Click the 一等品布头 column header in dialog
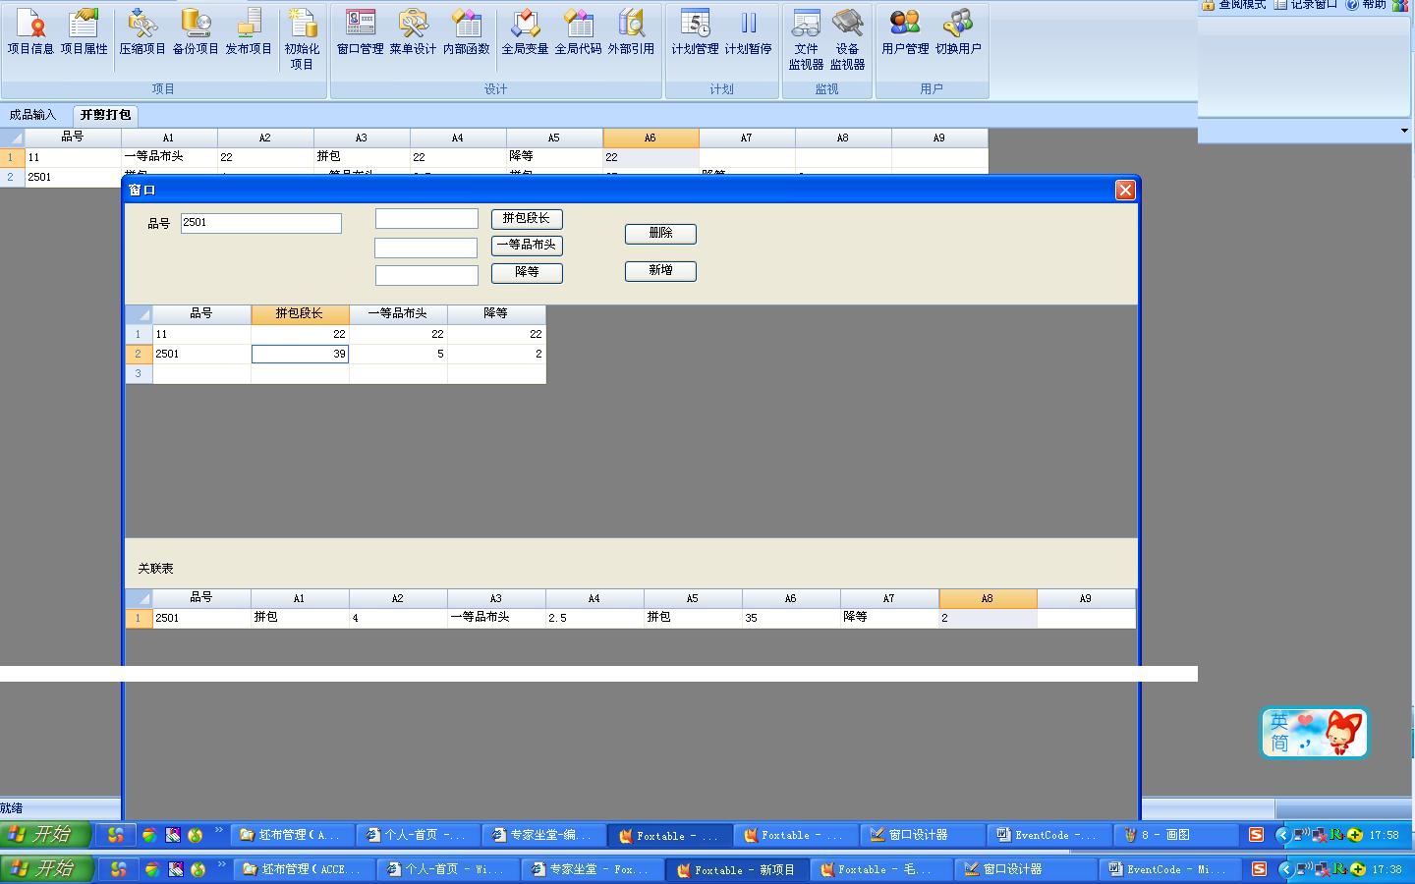This screenshot has height=884, width=1415. coord(398,314)
